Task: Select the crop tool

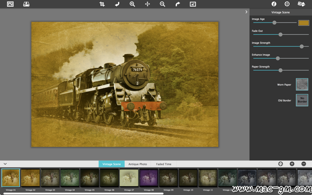Action: coord(102,4)
